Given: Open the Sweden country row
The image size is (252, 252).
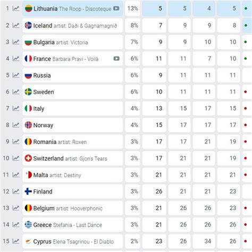Looking at the screenshot, I should click(72, 92).
